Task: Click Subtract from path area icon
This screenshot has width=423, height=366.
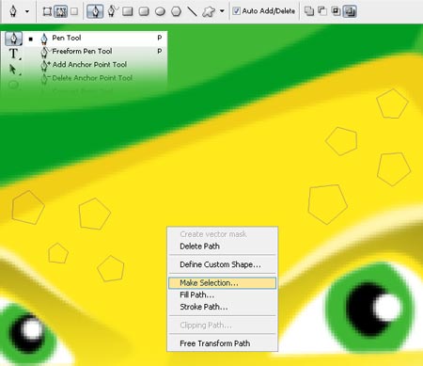Action: [x=322, y=11]
